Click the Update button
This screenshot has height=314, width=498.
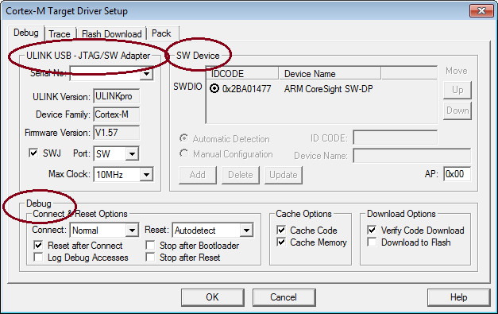click(x=284, y=175)
